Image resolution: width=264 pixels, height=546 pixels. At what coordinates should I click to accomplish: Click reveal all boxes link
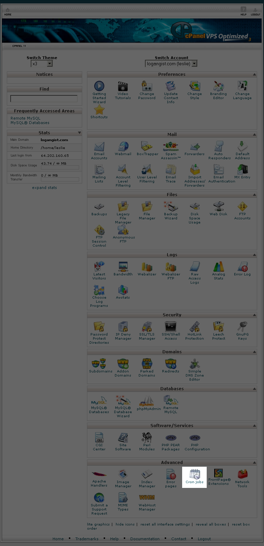(x=211, y=524)
